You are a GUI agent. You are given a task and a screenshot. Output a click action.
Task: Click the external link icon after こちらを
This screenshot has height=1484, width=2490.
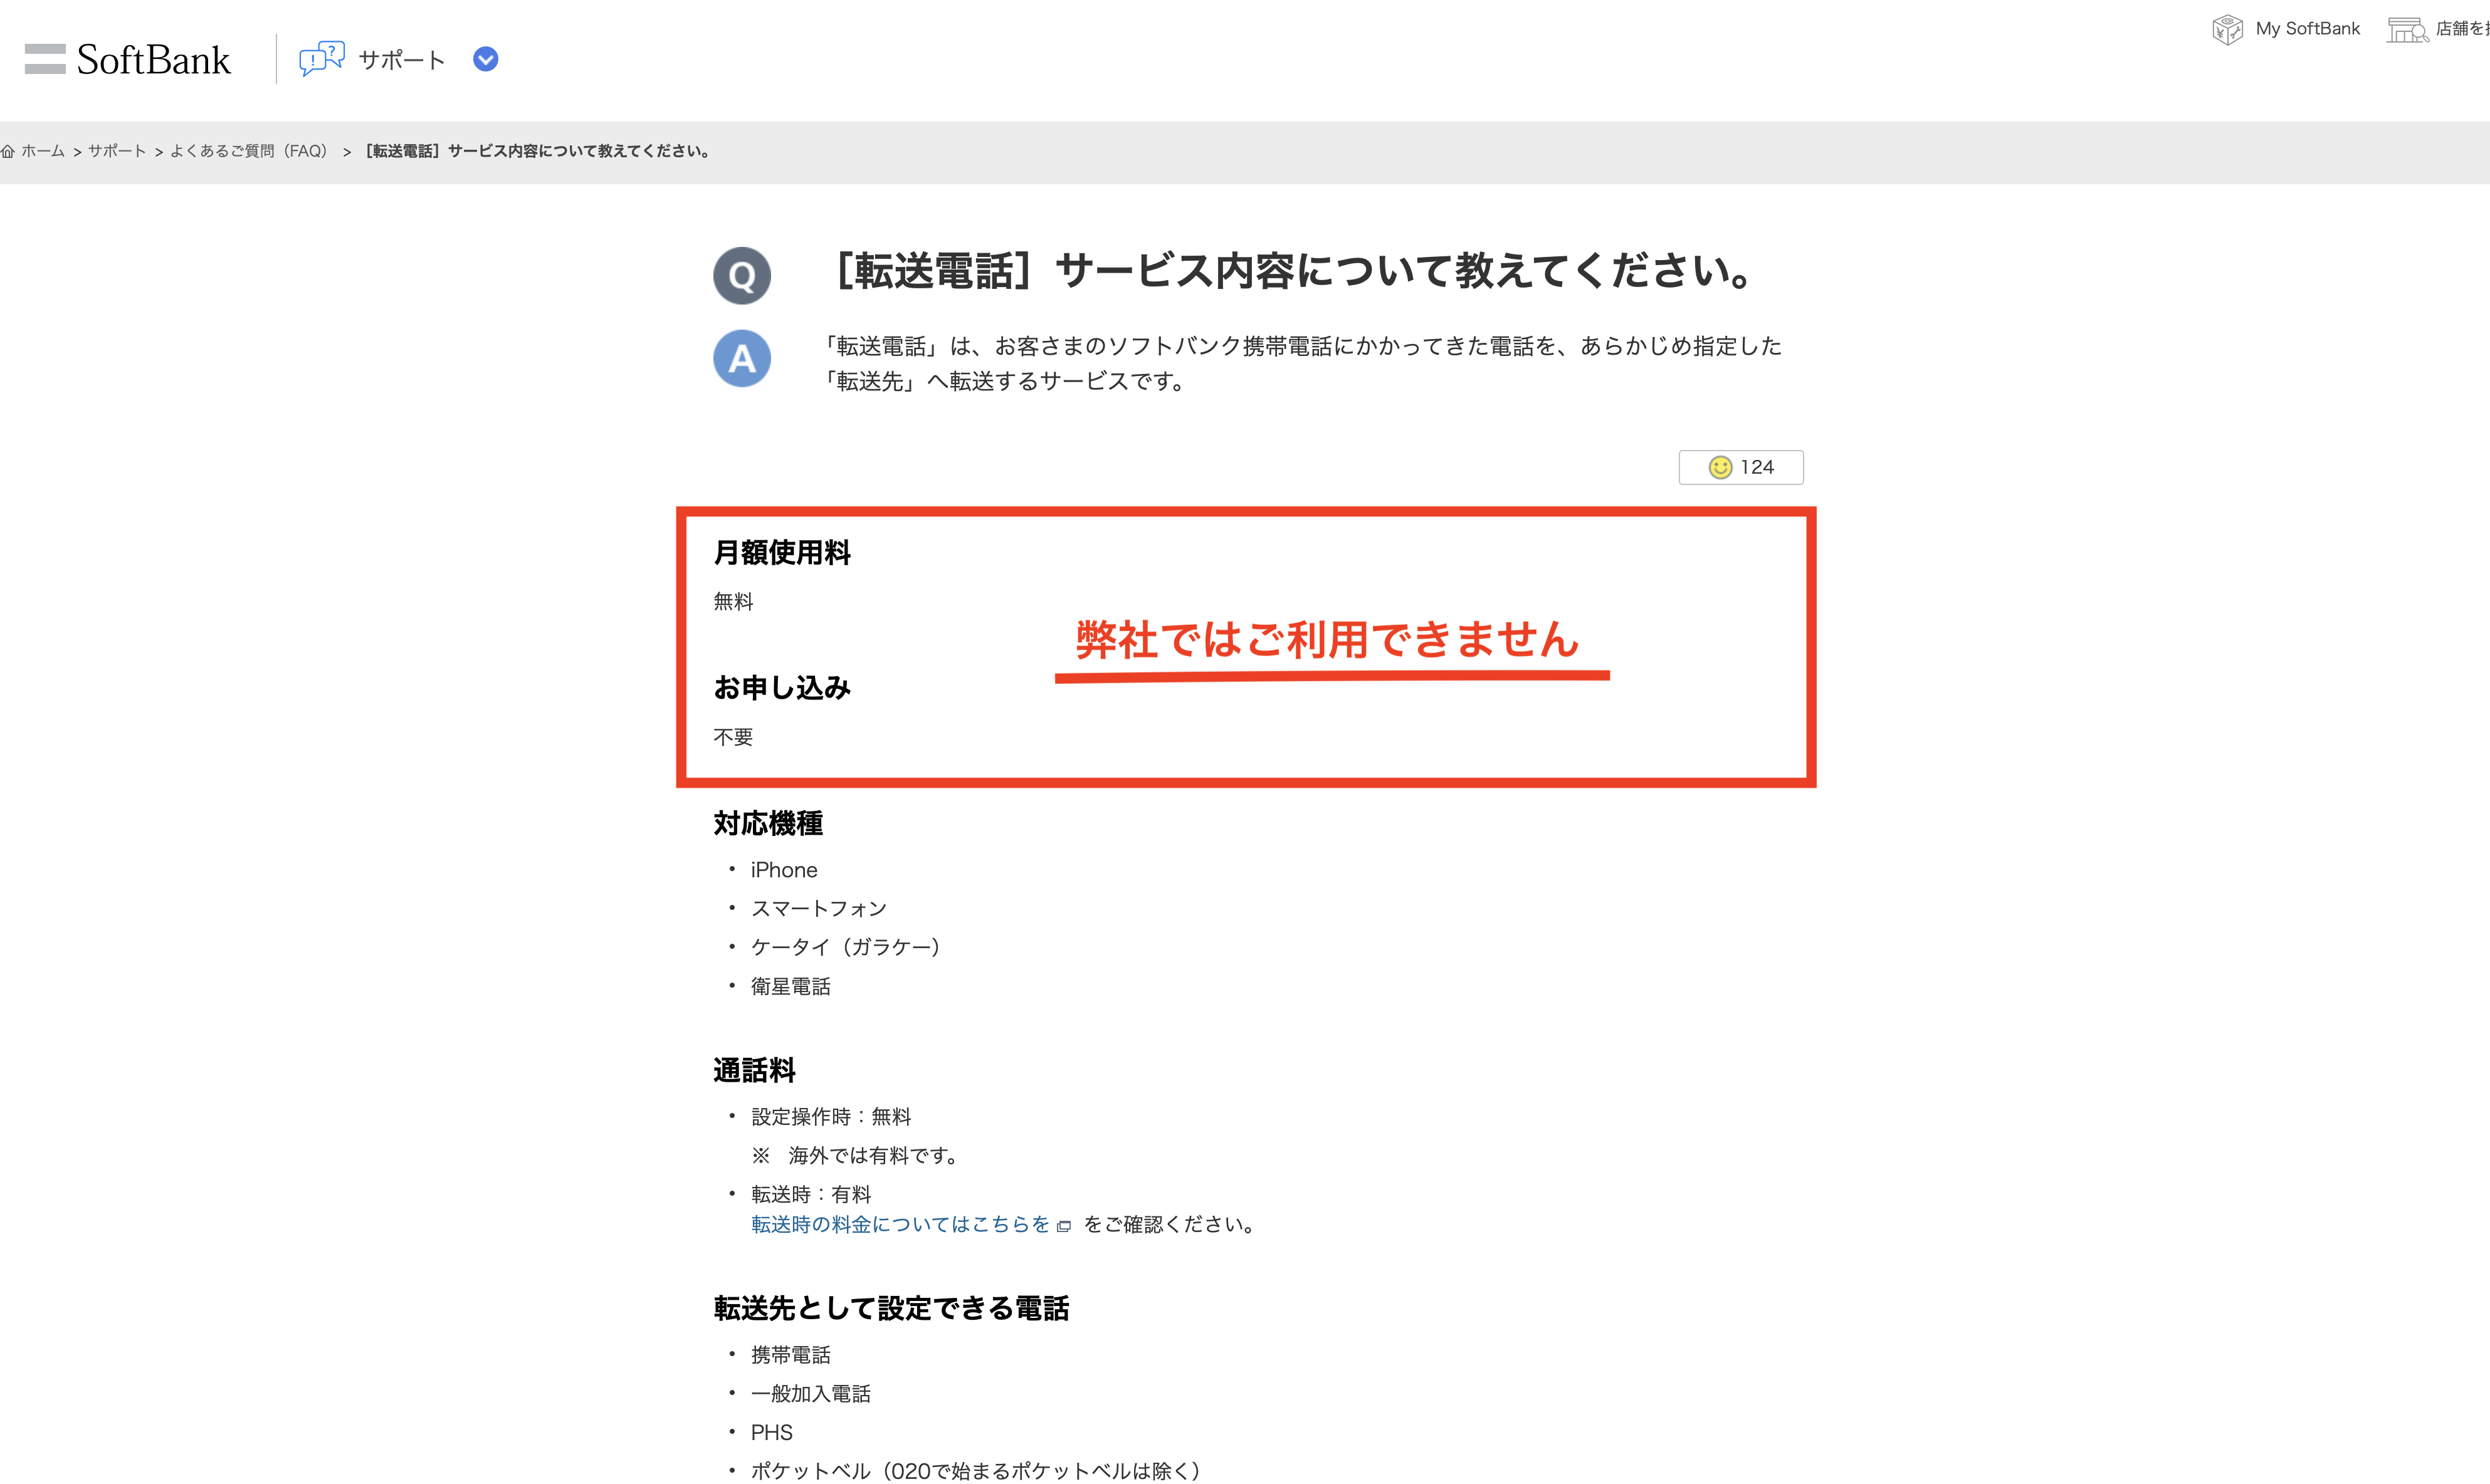click(x=1063, y=1226)
